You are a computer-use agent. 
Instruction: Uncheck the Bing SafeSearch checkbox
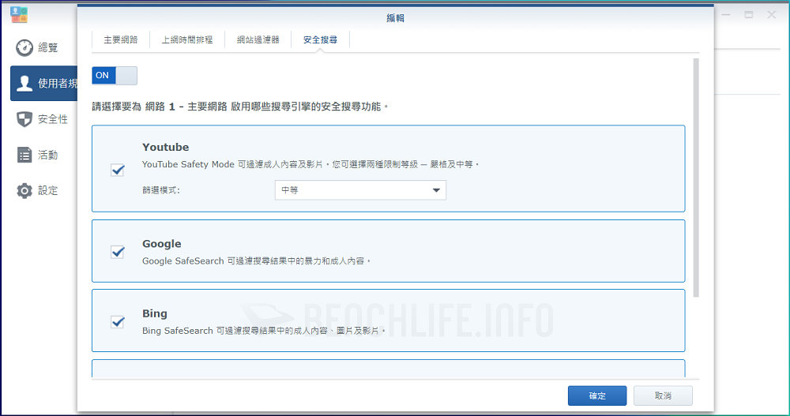118,321
